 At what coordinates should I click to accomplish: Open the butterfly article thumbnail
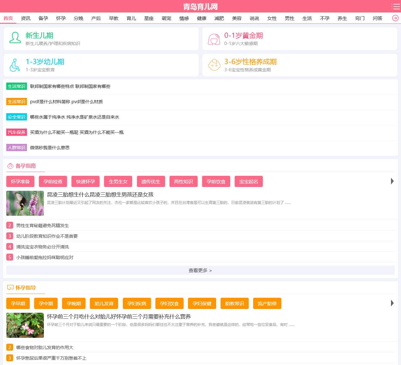(x=25, y=203)
